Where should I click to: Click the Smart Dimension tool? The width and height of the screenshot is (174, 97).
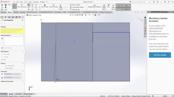coord(22,6)
